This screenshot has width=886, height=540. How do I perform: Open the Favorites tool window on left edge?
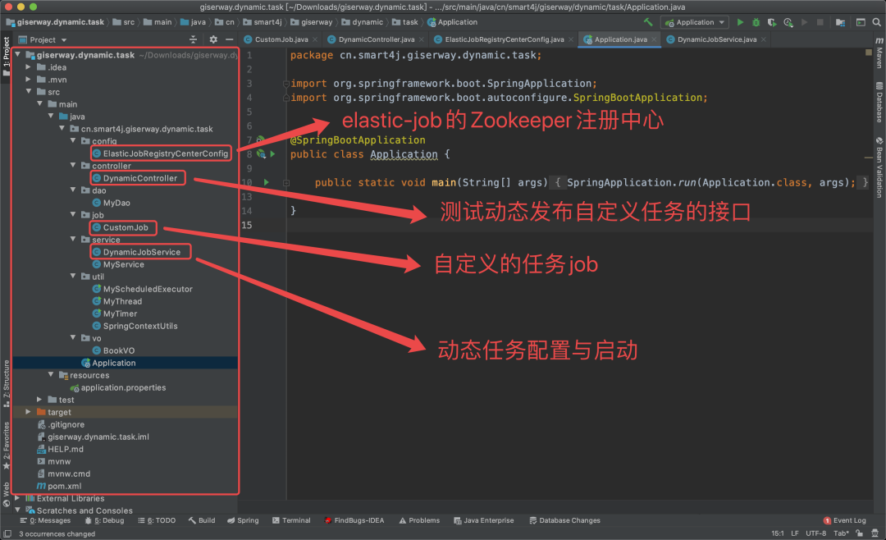point(7,446)
